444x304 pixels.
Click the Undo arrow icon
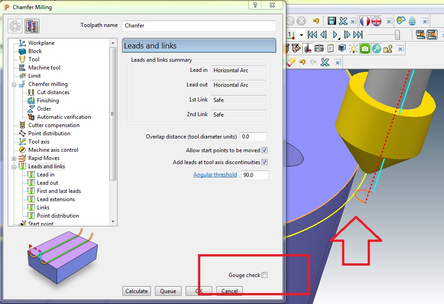[316, 21]
